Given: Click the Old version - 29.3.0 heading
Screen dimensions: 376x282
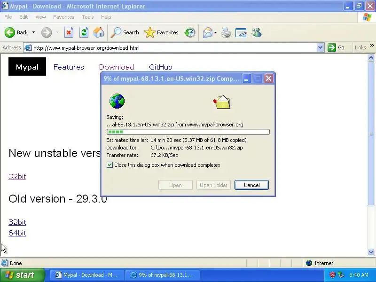Looking at the screenshot, I should [x=57, y=199].
